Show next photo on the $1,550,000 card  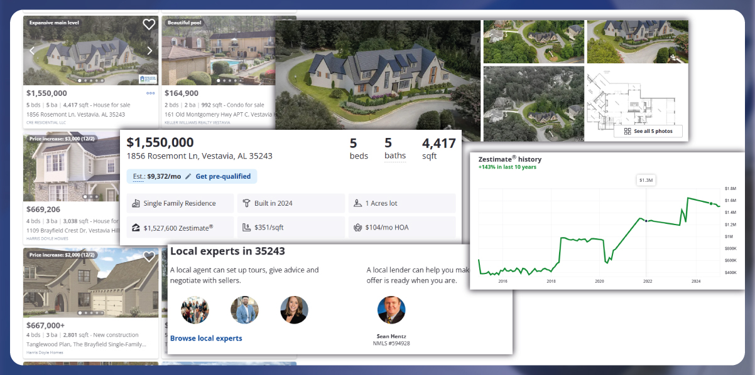pos(149,51)
